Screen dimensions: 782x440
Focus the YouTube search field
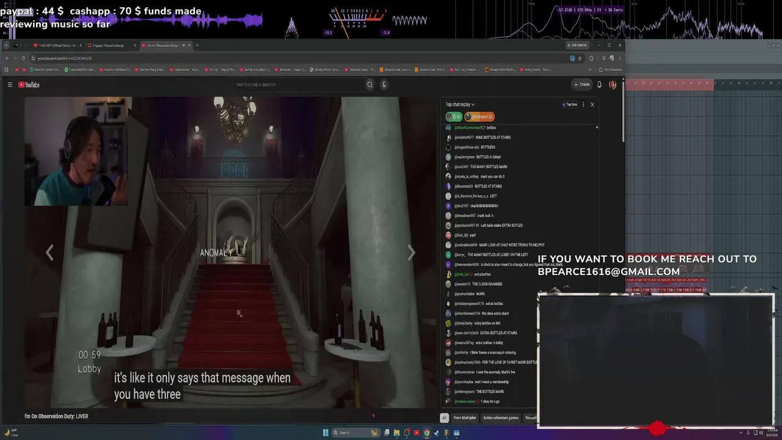click(x=299, y=85)
